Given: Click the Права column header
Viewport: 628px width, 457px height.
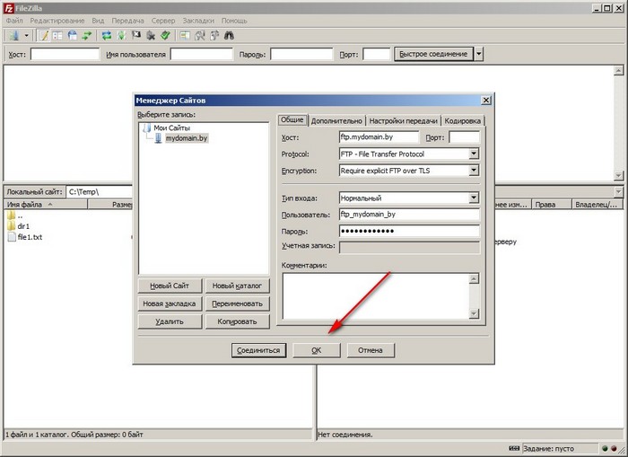Looking at the screenshot, I should click(551, 205).
